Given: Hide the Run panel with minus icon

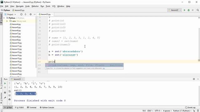Looking at the screenshot, I should tap(198, 79).
